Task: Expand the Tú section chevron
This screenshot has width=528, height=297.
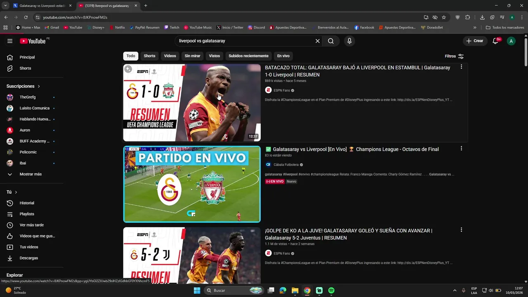Action: click(x=16, y=192)
